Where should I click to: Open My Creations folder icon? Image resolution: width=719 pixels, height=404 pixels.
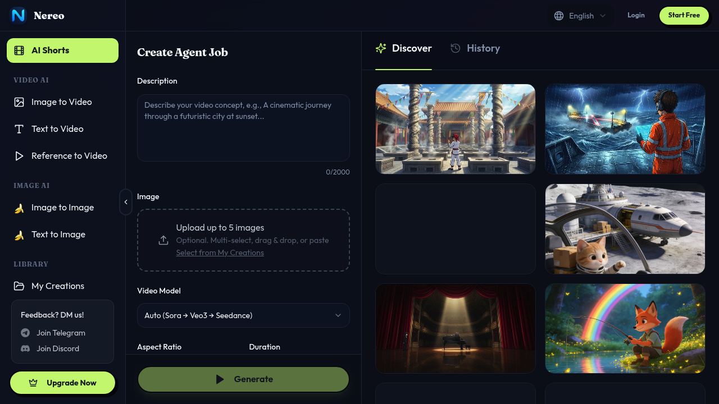(19, 286)
